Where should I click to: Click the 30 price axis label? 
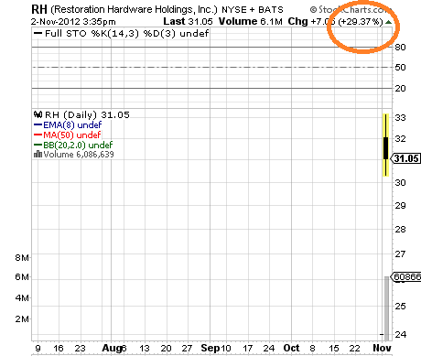400,183
